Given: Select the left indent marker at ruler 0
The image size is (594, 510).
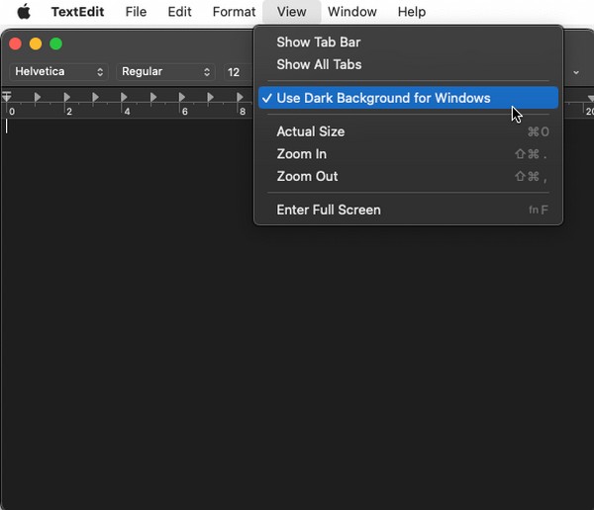Looking at the screenshot, I should [x=7, y=97].
